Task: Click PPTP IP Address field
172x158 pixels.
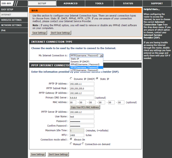Action: 82,84
